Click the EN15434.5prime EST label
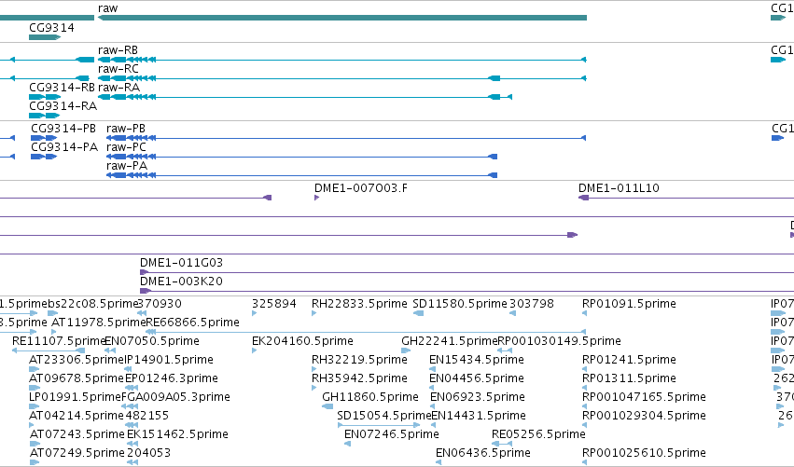 coord(477,360)
